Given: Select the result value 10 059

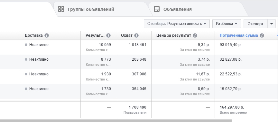Looking at the screenshot, I should (x=105, y=45).
